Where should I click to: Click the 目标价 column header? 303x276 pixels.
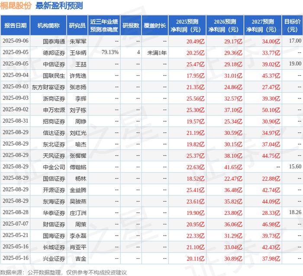point(292,26)
